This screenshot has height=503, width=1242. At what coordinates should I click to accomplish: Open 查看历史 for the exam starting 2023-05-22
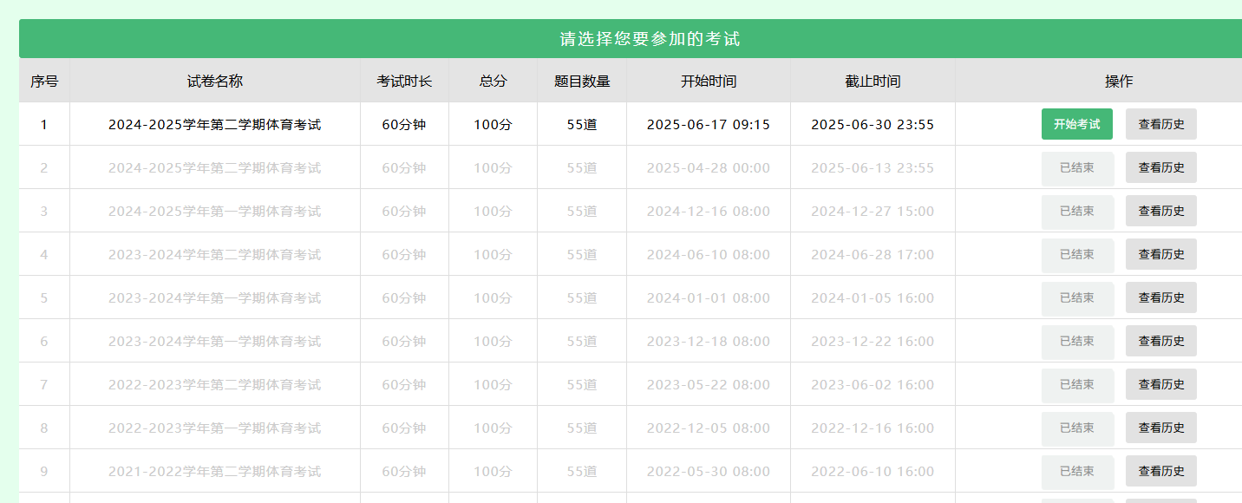1161,384
